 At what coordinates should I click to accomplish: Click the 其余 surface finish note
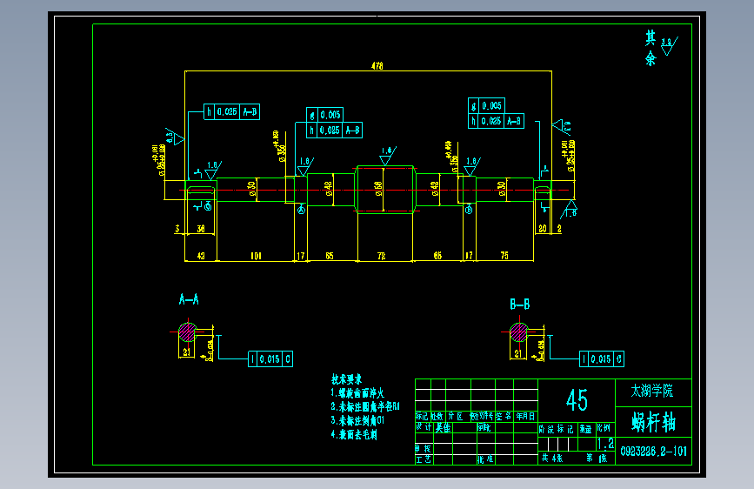coord(651,48)
